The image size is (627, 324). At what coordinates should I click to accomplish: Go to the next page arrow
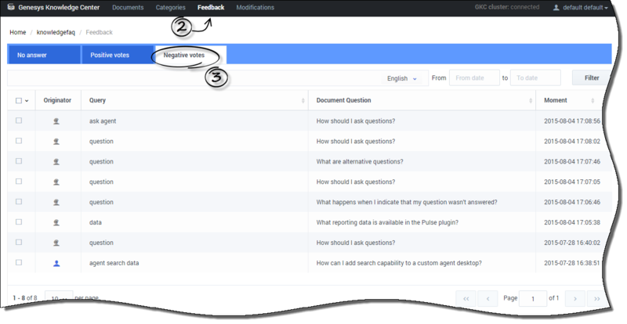575,298
